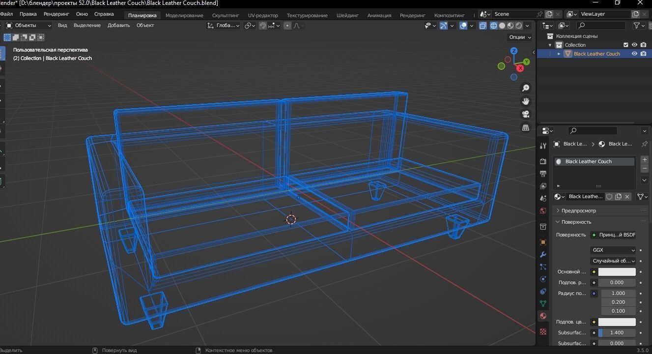Open the outliner filter dropdown

click(639, 26)
